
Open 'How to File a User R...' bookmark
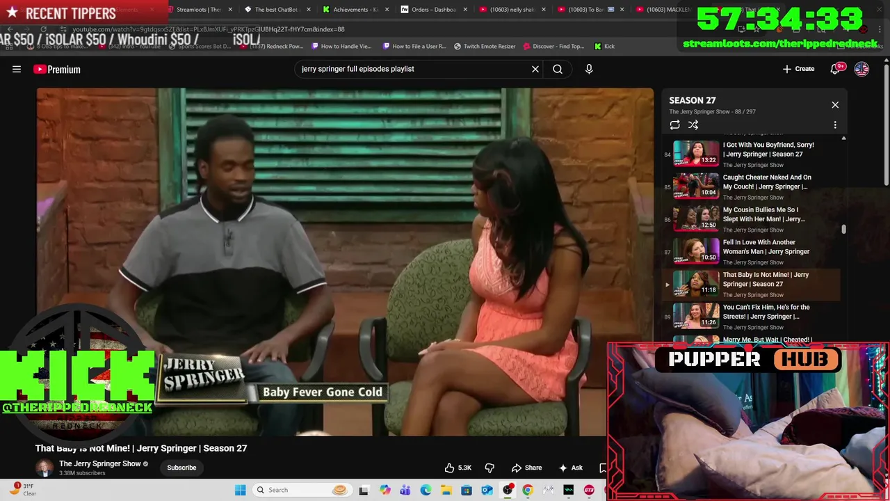coord(414,46)
